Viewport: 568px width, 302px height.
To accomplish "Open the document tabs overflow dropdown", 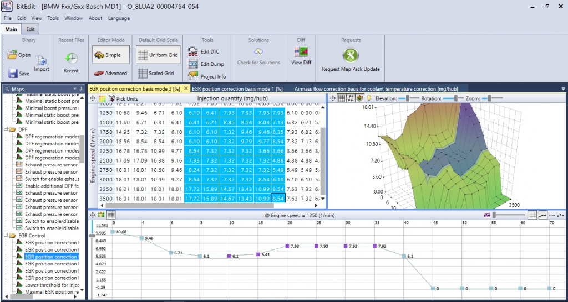I will (563, 88).
